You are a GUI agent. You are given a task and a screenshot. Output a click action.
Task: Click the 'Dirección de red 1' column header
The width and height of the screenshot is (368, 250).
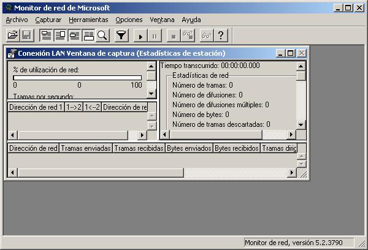pos(36,107)
